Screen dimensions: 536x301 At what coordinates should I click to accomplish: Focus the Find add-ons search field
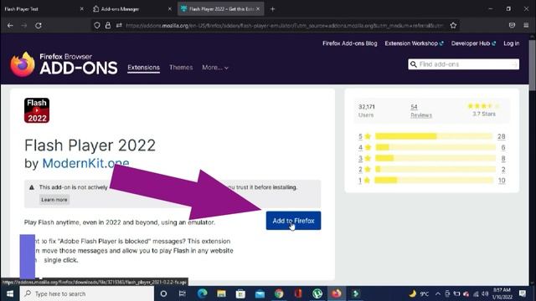(x=463, y=64)
